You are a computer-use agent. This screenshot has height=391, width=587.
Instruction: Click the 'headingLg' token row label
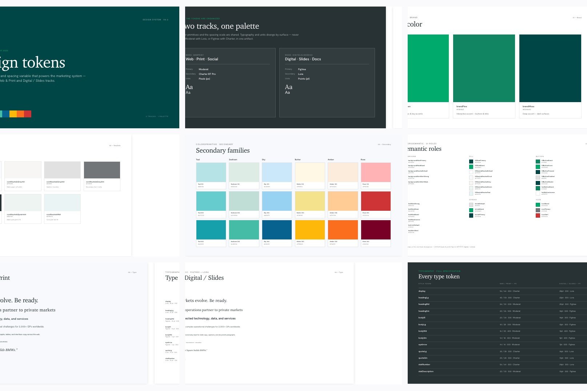point(423,298)
